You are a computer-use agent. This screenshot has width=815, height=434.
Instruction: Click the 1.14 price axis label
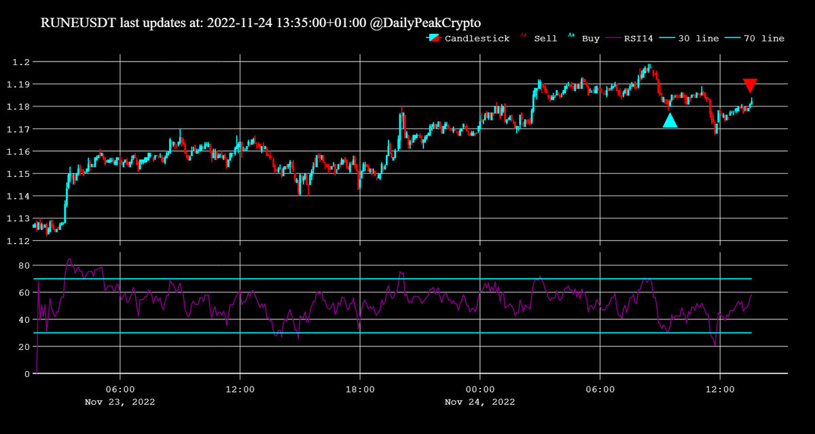(18, 196)
